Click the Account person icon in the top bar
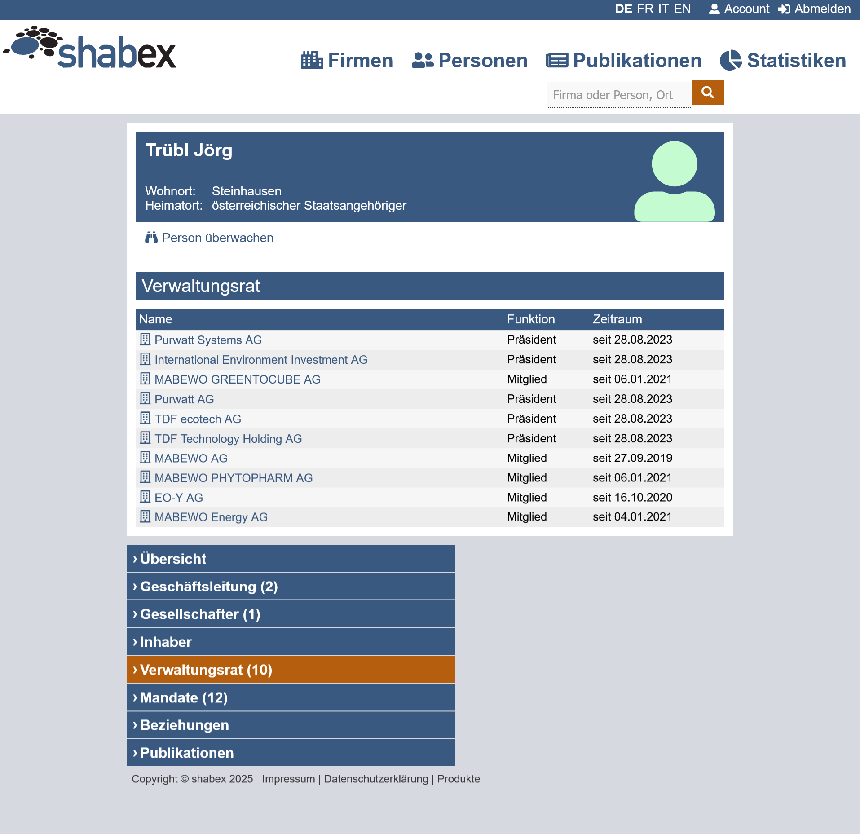This screenshot has height=834, width=860. [714, 9]
